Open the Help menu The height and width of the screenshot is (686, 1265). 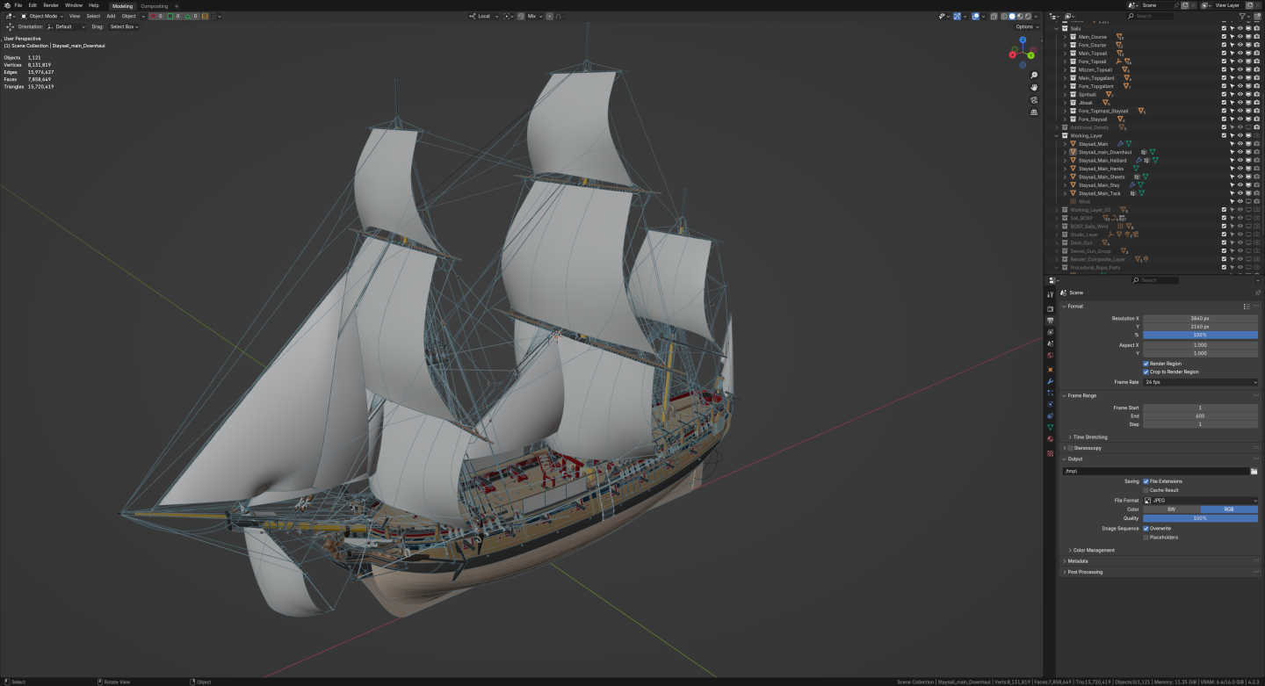click(x=94, y=5)
